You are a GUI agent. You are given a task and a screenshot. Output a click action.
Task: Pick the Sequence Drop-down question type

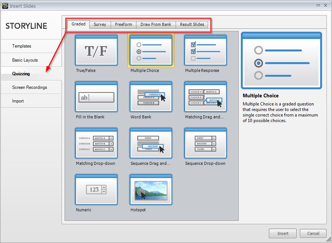pos(205,143)
